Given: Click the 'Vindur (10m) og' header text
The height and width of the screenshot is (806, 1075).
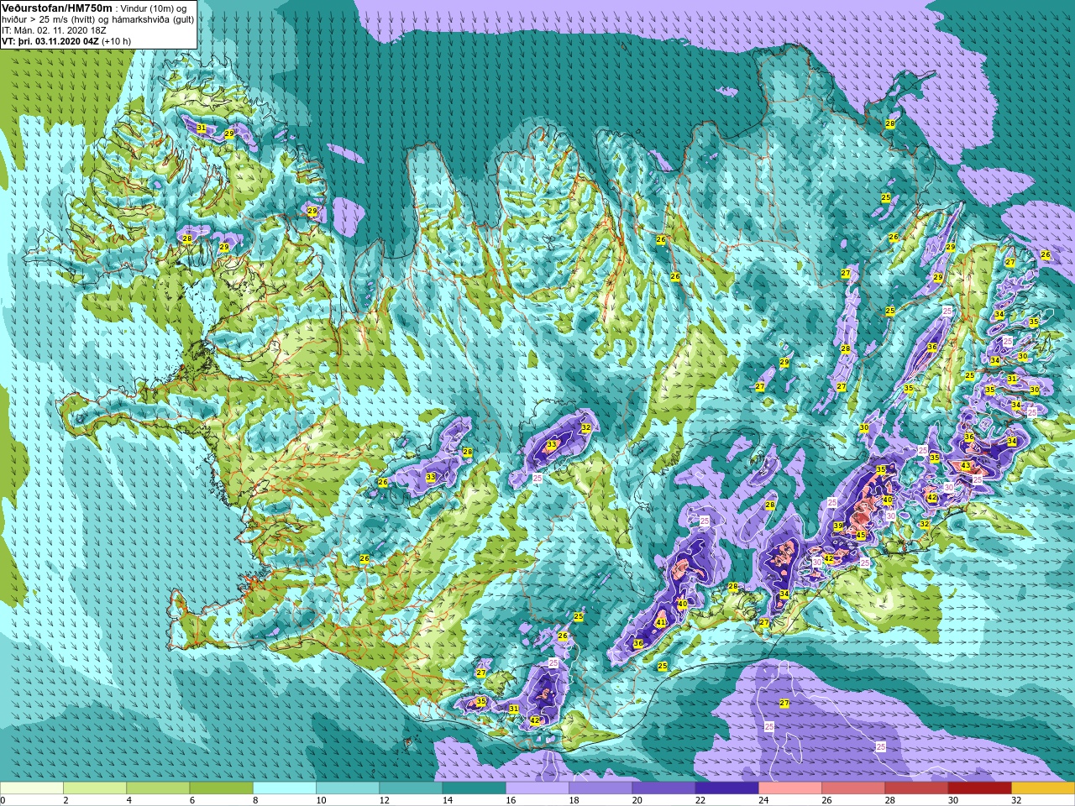Looking at the screenshot, I should 154,8.
